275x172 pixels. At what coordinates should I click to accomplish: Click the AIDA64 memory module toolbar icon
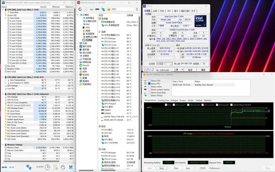pyautogui.click(x=97, y=9)
